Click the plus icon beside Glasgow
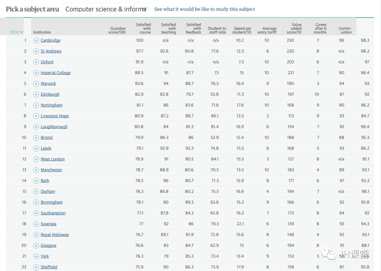The width and height of the screenshot is (381, 271). [36, 246]
